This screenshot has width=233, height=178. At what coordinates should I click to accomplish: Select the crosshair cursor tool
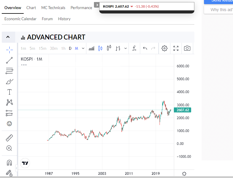[9, 50]
